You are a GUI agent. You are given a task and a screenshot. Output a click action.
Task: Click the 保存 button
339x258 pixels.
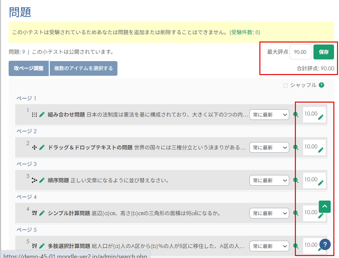323,52
